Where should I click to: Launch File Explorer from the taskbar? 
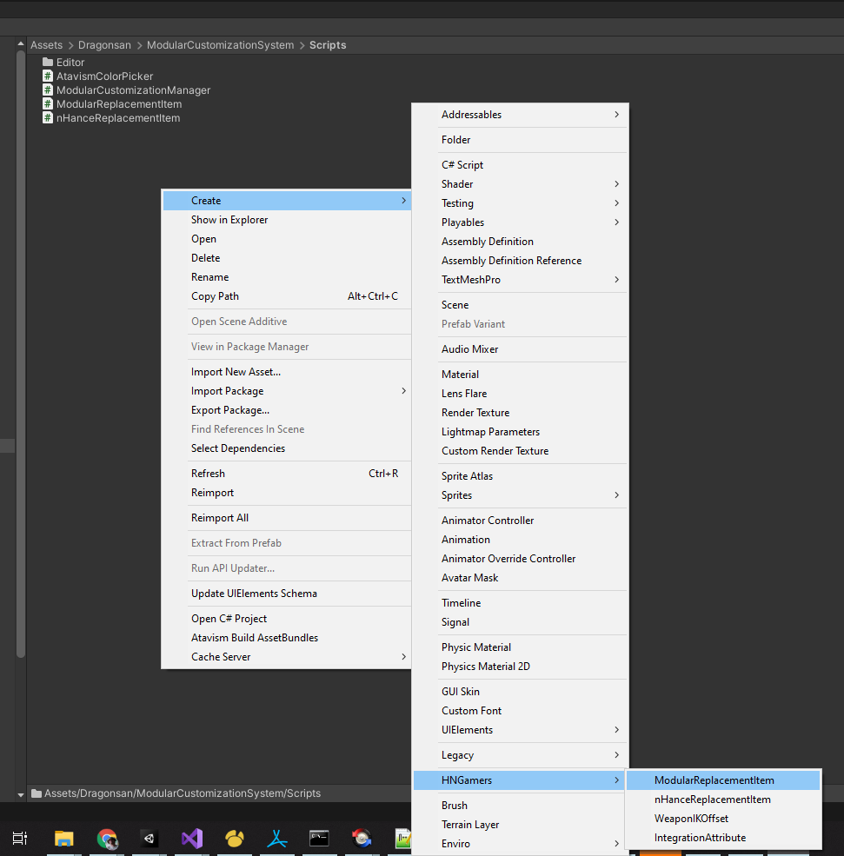pyautogui.click(x=64, y=839)
